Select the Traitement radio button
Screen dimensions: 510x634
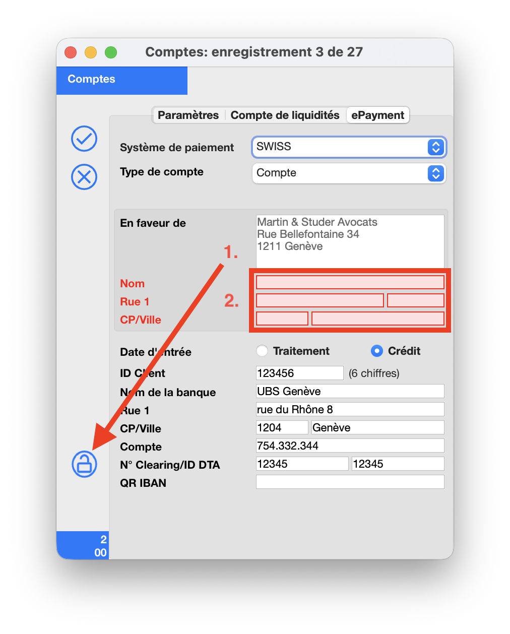[x=262, y=351]
